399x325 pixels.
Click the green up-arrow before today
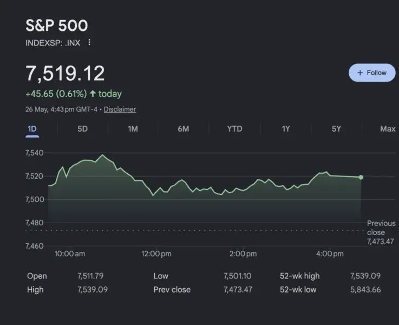click(93, 93)
